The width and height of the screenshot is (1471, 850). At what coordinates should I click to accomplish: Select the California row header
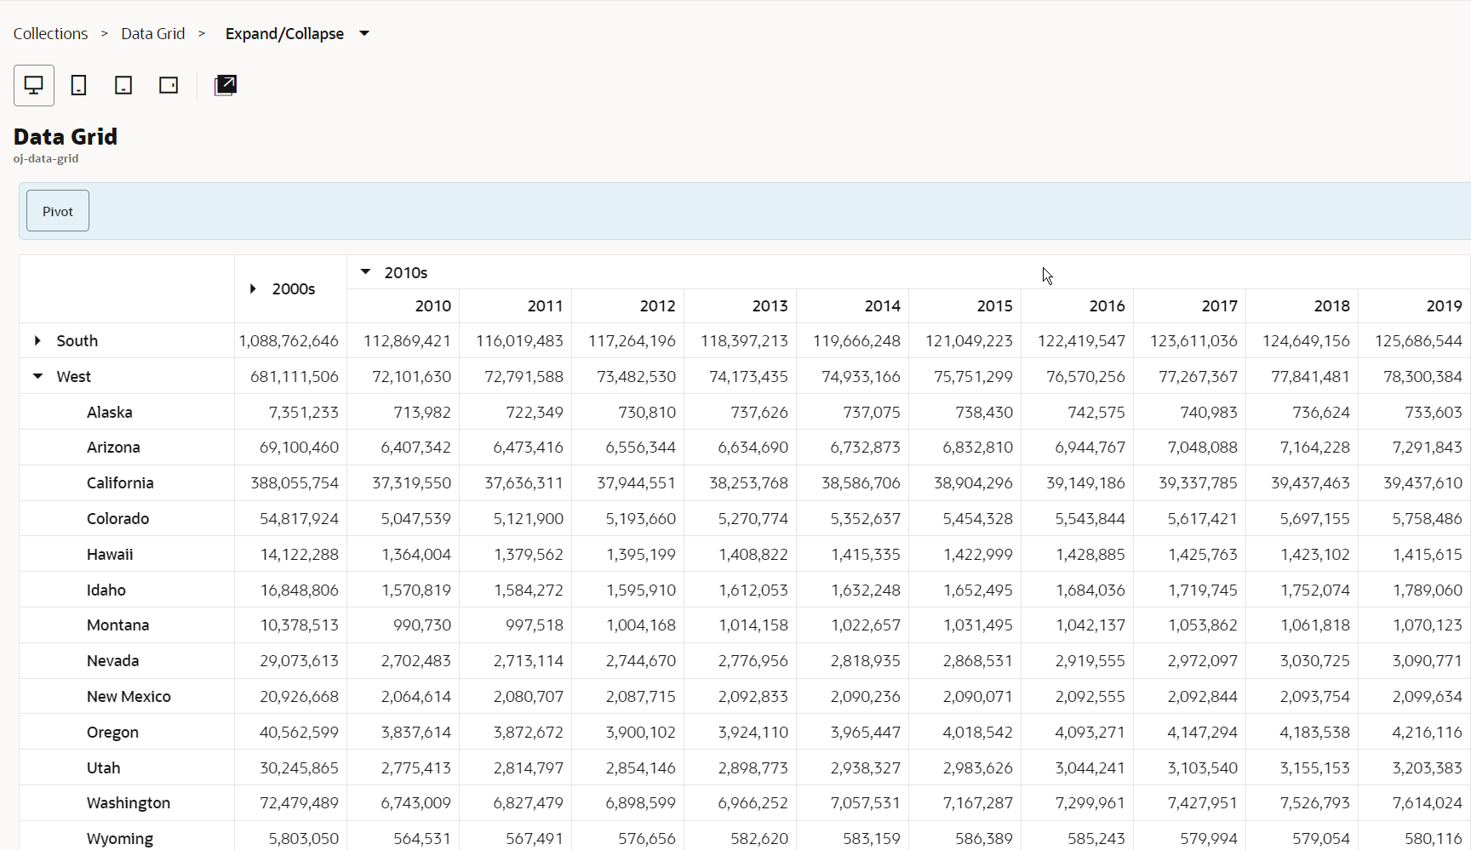[127, 483]
